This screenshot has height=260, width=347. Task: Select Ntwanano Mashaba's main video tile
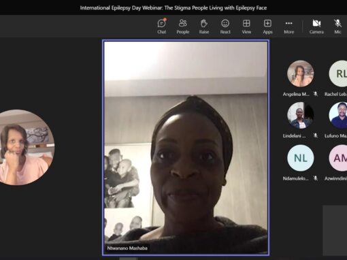(x=186, y=148)
